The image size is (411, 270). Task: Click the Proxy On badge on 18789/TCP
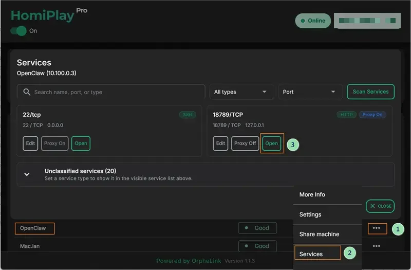[x=372, y=115]
